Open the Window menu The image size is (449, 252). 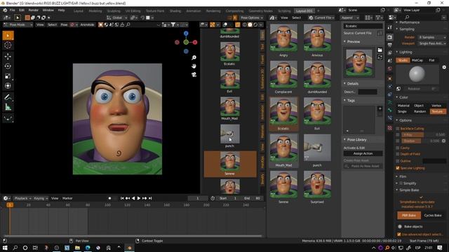click(48, 10)
